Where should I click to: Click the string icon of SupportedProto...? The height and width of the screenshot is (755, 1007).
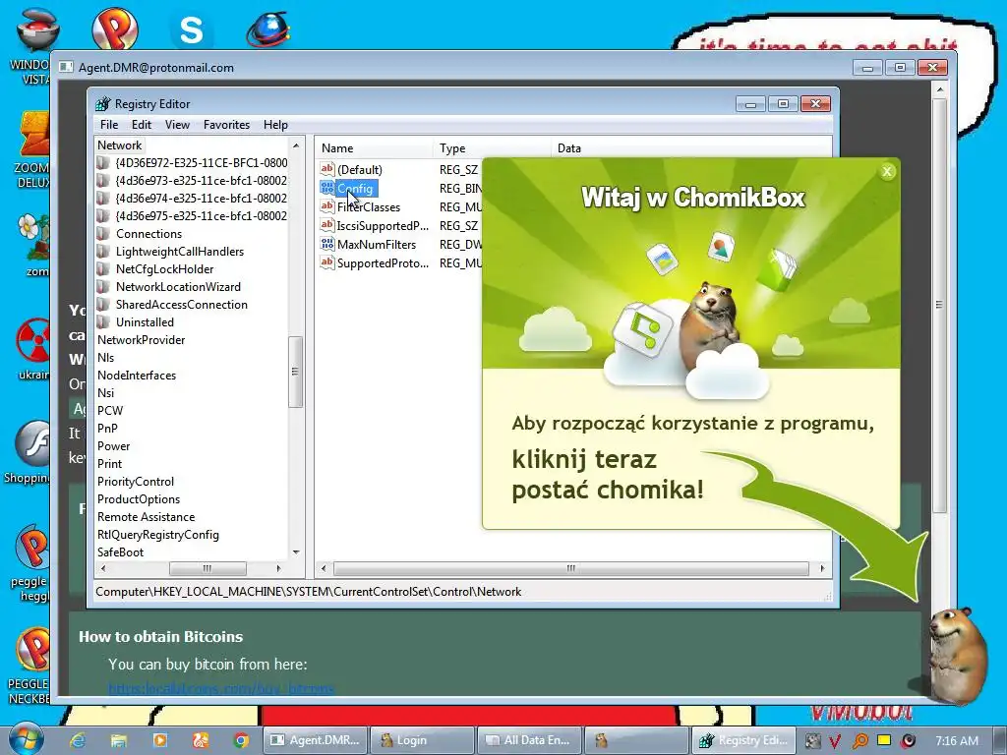tap(326, 261)
